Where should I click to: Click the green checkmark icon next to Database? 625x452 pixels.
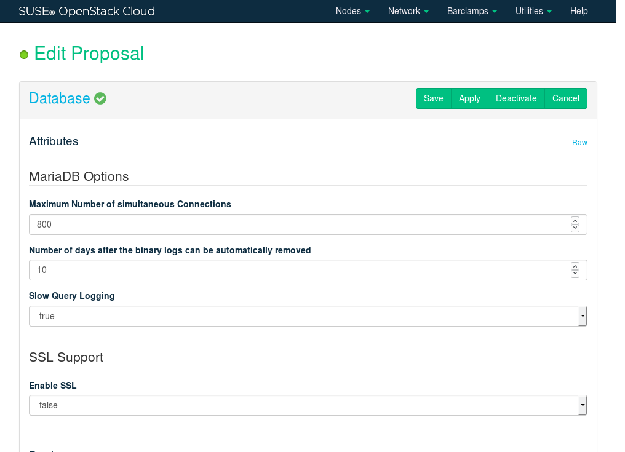(x=100, y=98)
